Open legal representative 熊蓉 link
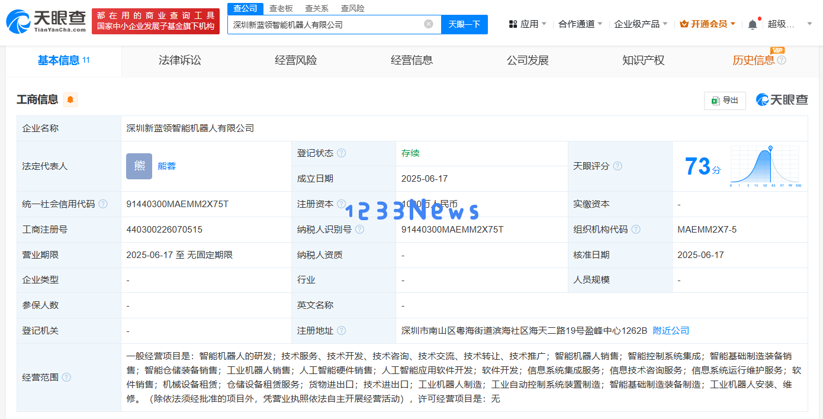The image size is (823, 419). 166,166
